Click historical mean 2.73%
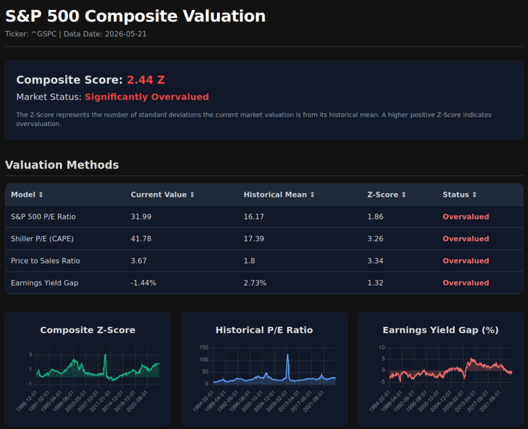 pos(255,283)
